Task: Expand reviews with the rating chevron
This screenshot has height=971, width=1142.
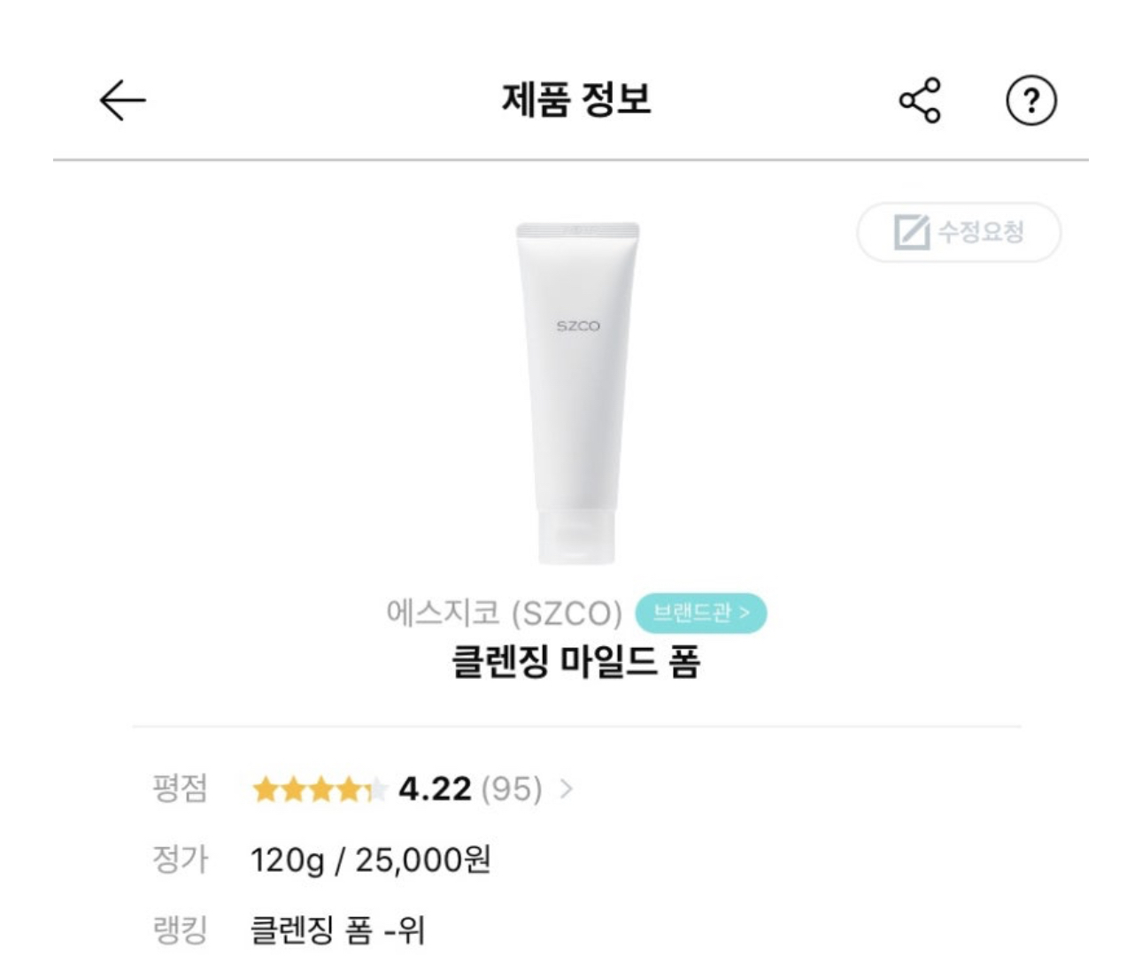Action: (567, 789)
